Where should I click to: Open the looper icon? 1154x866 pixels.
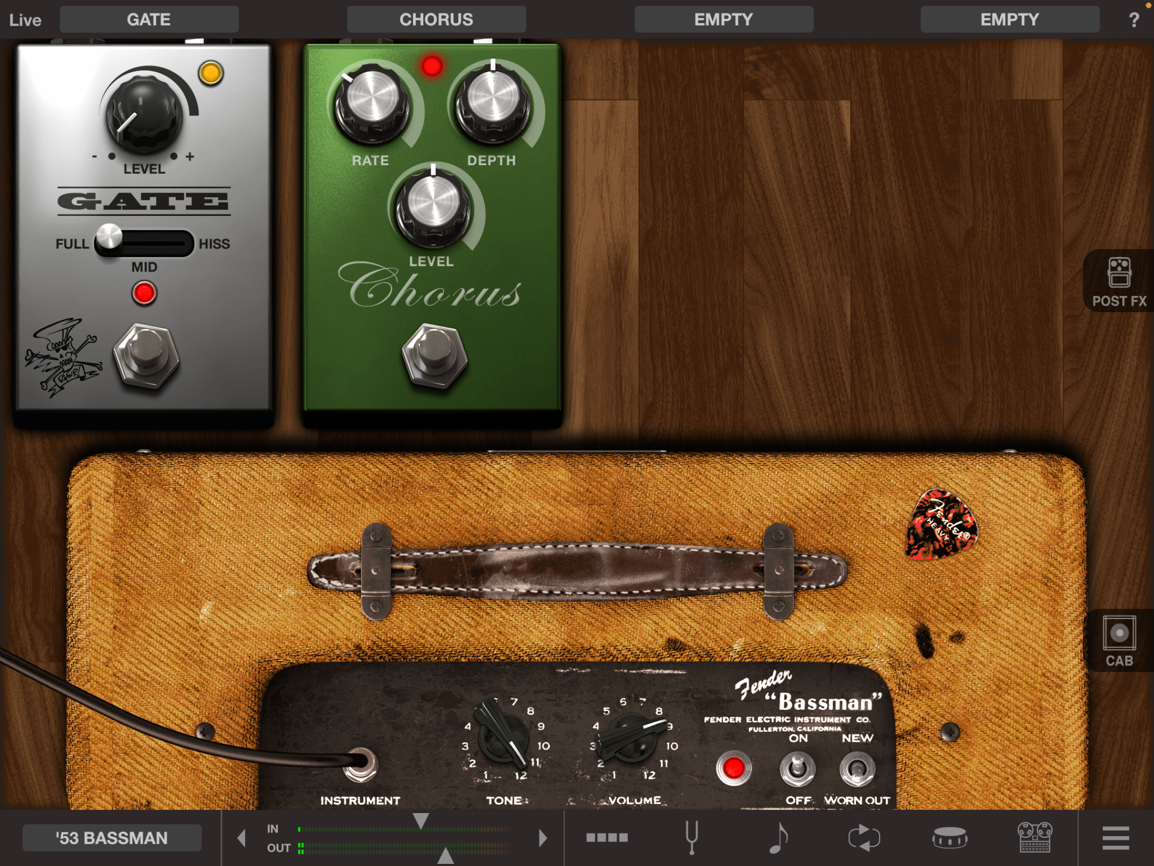click(864, 837)
